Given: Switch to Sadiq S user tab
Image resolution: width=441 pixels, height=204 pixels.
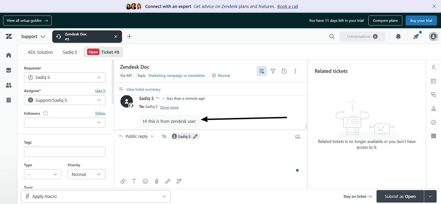Looking at the screenshot, I should (70, 52).
